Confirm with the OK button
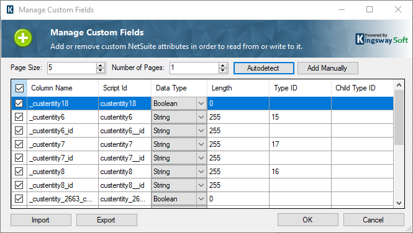 point(308,219)
